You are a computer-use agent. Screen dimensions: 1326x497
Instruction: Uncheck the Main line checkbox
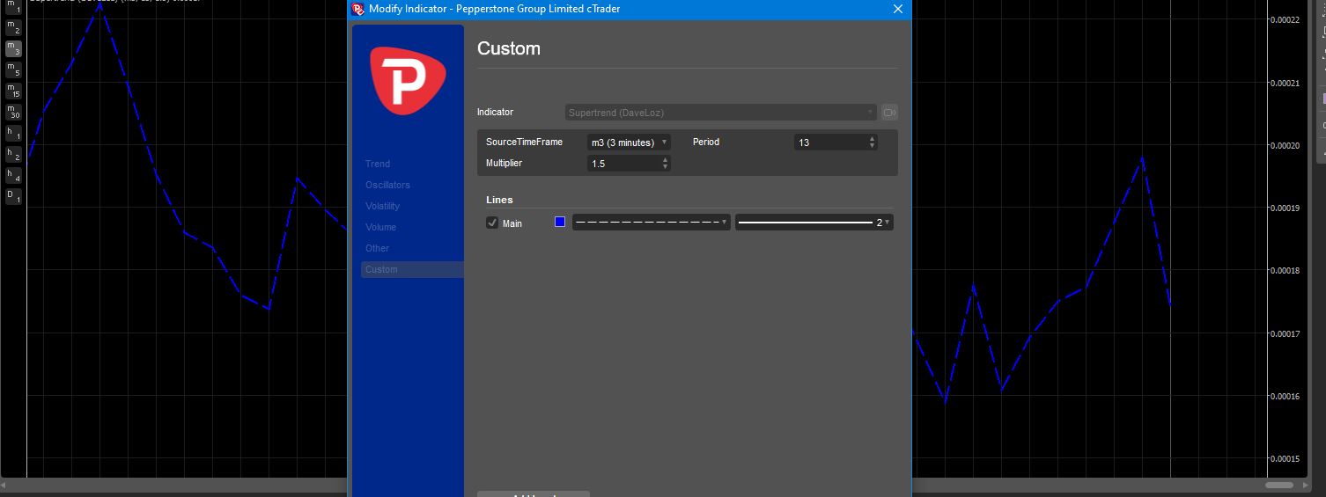click(492, 223)
